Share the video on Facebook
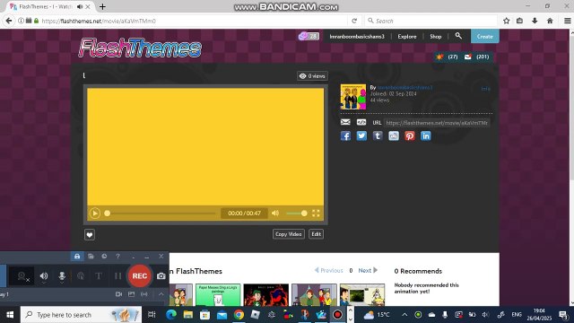The height and width of the screenshot is (323, 574). tap(345, 135)
